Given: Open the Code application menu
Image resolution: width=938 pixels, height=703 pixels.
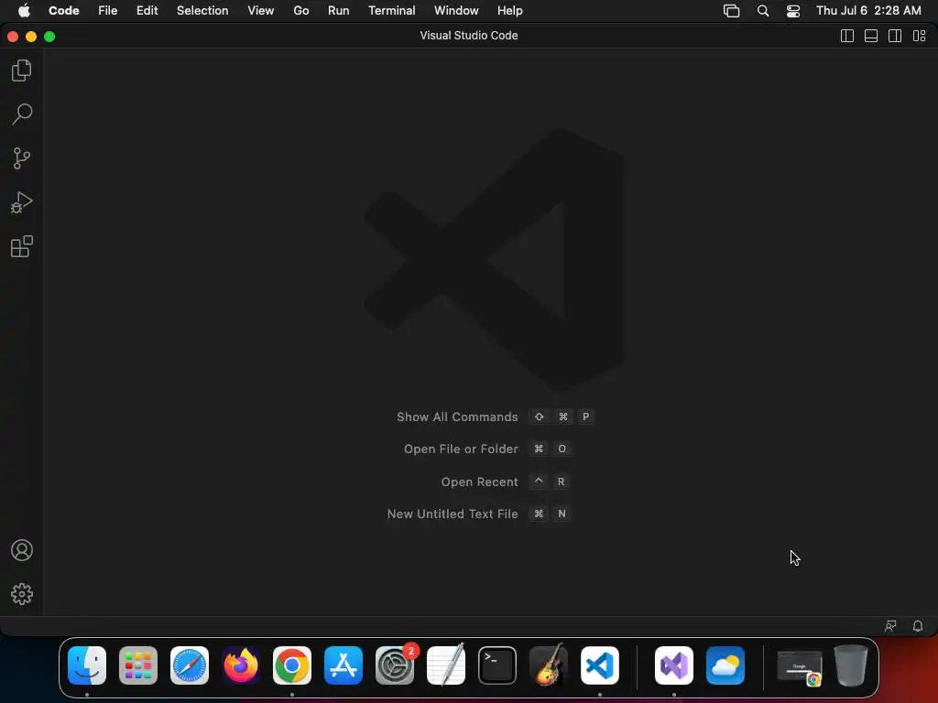Looking at the screenshot, I should click(63, 11).
